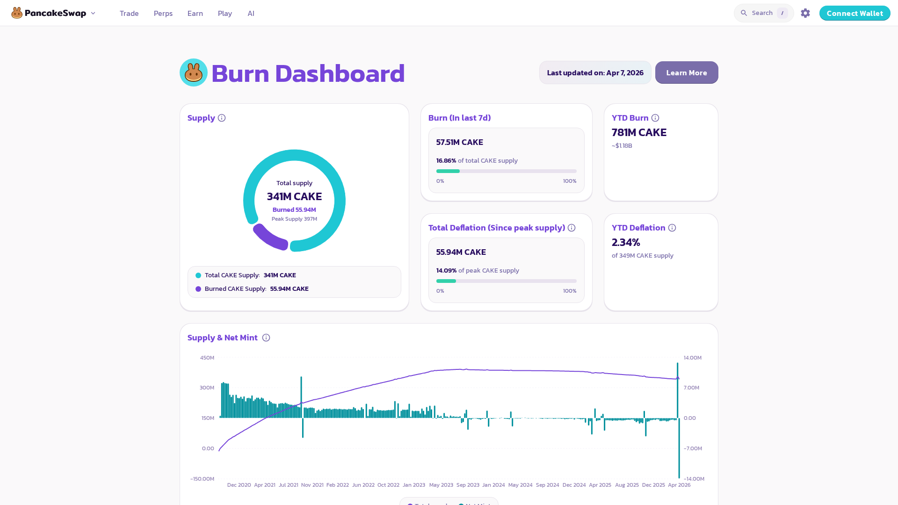The height and width of the screenshot is (505, 898).
Task: Click the Burned 55.94M text in donut
Action: [294, 209]
